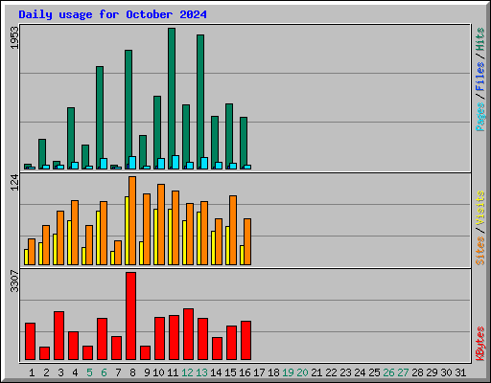Click the cyan 'Pages' legend label
The image size is (491, 383).
(x=479, y=117)
